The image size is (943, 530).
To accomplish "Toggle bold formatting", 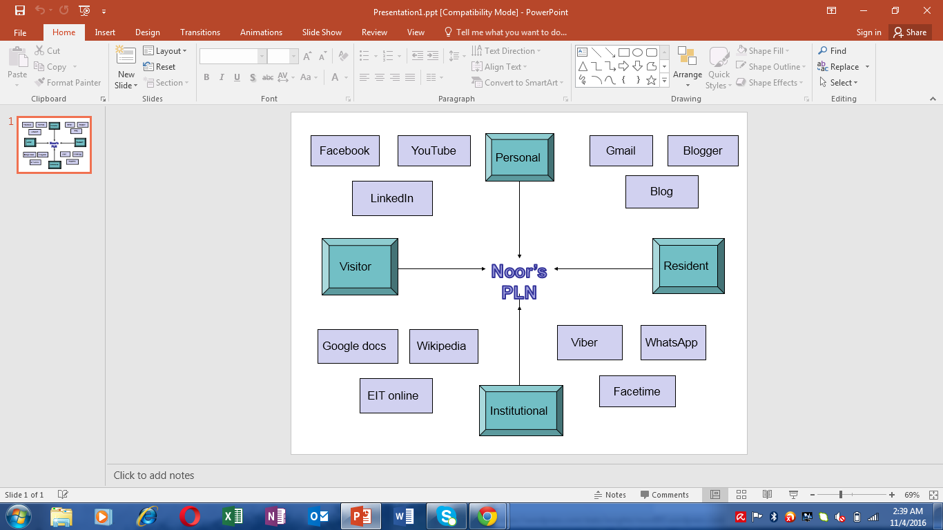I will [206, 78].
